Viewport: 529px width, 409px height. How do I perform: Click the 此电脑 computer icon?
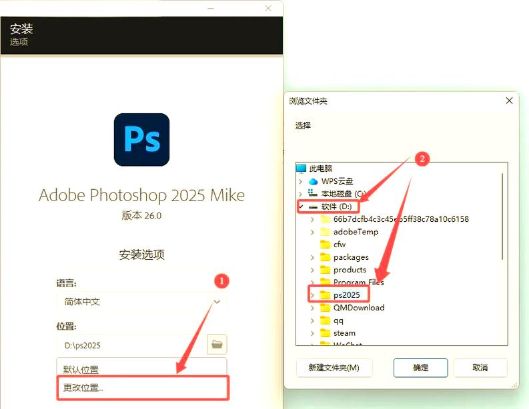tap(301, 169)
